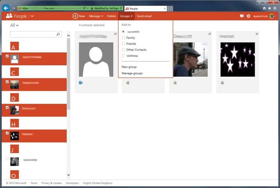Image resolution: width=280 pixels, height=188 pixels.
Task: Click the contact list scrollbar thumb
Action: click(68, 74)
